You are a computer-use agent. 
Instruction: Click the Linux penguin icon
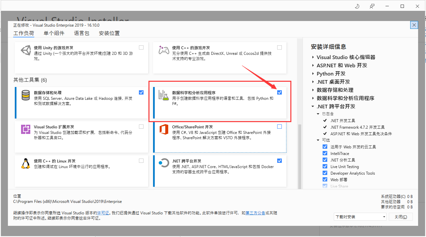(x=26, y=163)
